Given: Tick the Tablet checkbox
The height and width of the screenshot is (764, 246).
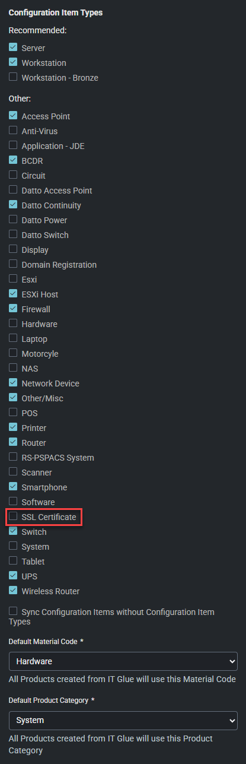Looking at the screenshot, I should pyautogui.click(x=13, y=561).
